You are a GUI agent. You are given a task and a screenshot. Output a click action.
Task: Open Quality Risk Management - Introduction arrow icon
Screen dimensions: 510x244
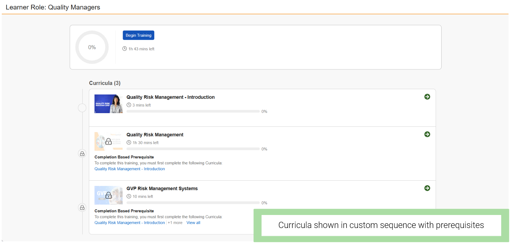point(427,97)
